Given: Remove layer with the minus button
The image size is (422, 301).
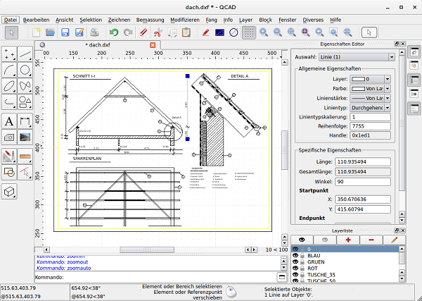Looking at the screenshot, I should coord(371,240).
